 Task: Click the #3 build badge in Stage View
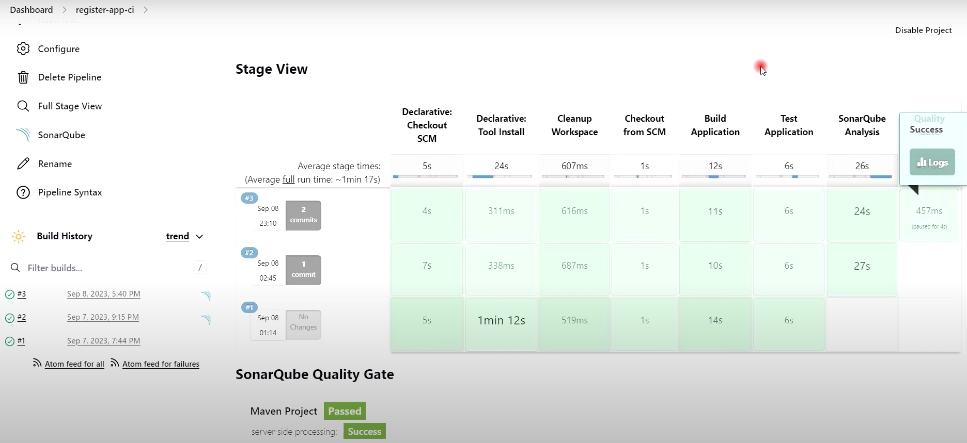249,198
